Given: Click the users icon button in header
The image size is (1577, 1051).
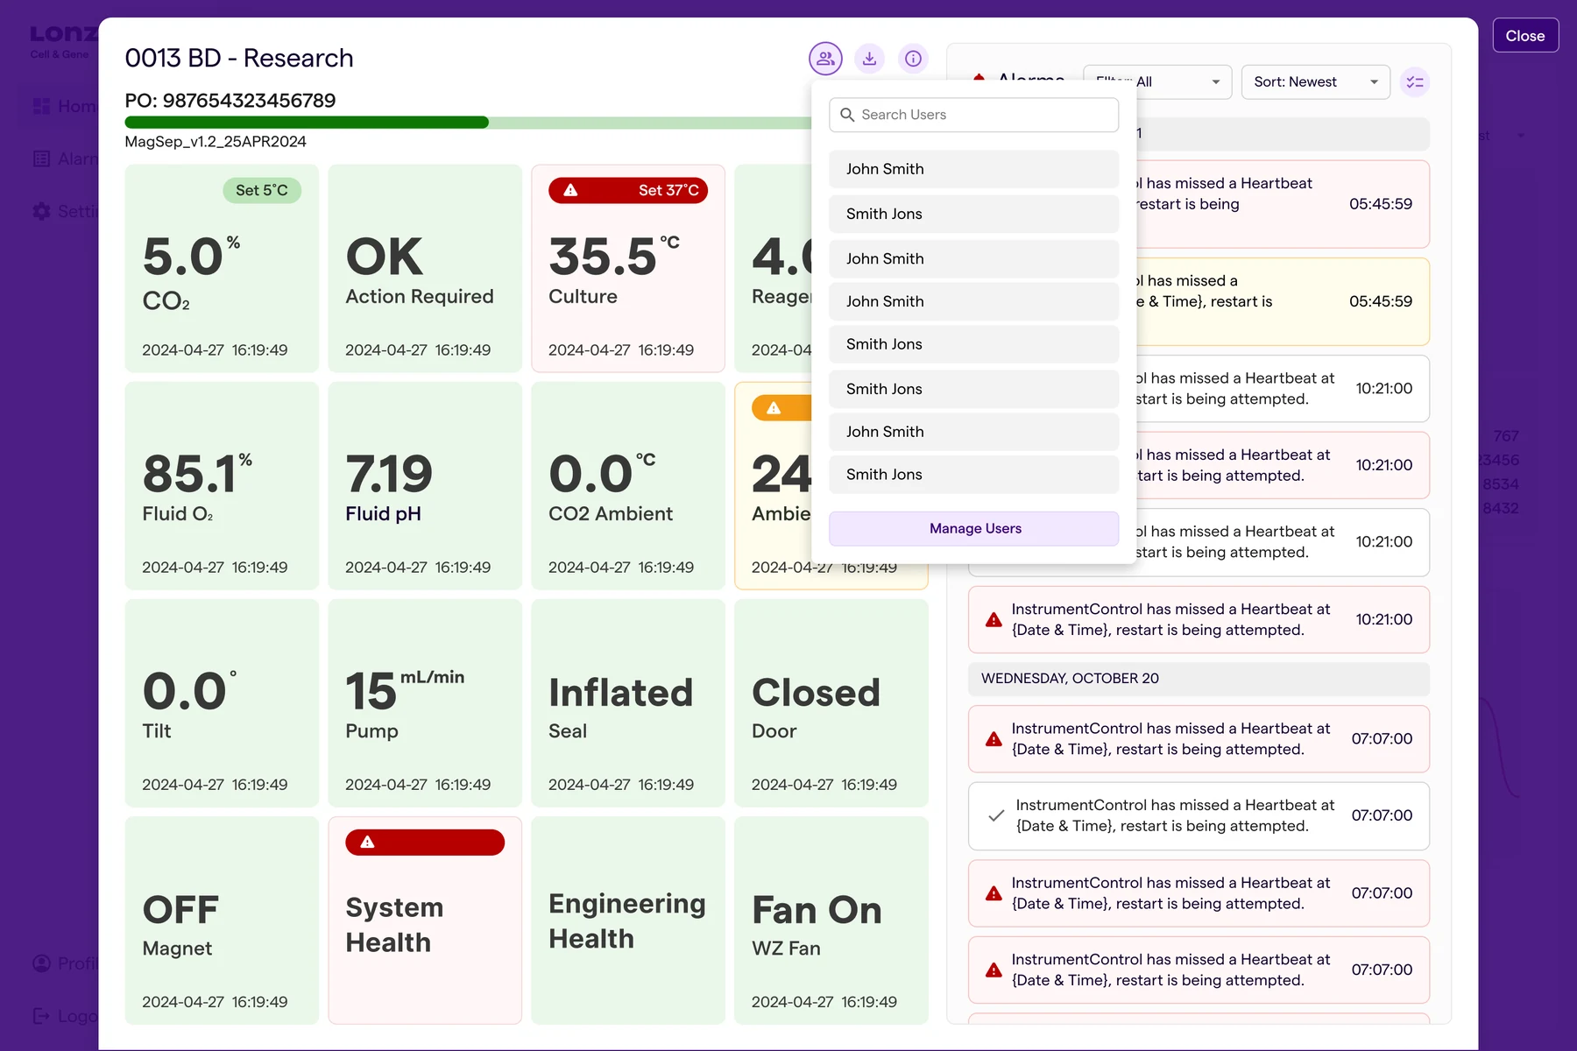Looking at the screenshot, I should (x=825, y=59).
